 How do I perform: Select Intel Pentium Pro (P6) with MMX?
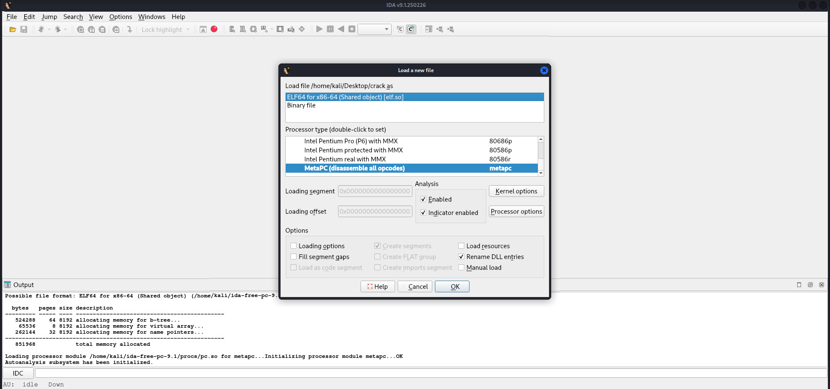point(412,141)
